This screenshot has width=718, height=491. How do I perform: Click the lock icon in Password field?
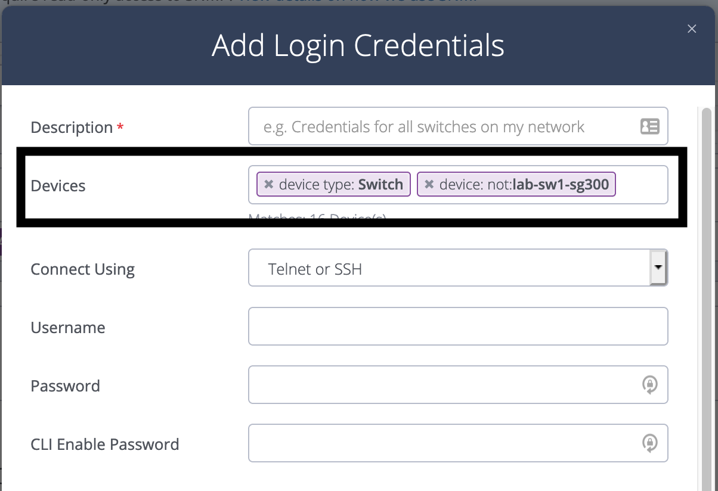click(649, 385)
